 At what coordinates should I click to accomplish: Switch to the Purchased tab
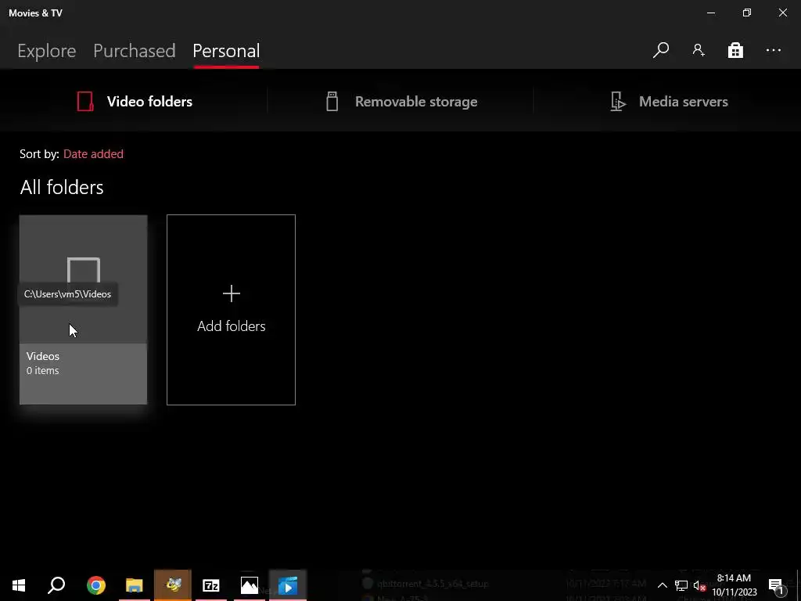(x=135, y=51)
